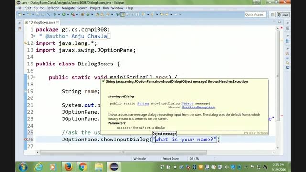Image resolution: width=306 pixels, height=172 pixels.
Task: Open Internet Explorer from the taskbar
Action: [x=39, y=167]
